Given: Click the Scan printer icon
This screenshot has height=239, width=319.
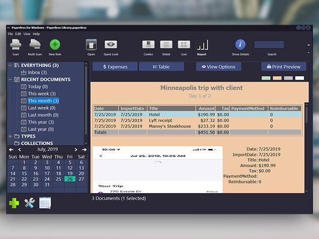Looking at the screenshot, I should [16, 44].
